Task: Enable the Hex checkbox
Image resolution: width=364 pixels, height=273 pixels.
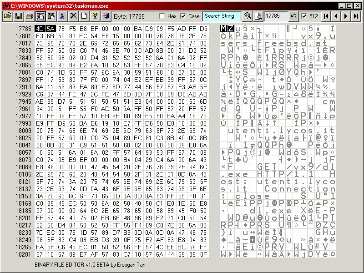Action: click(x=162, y=16)
